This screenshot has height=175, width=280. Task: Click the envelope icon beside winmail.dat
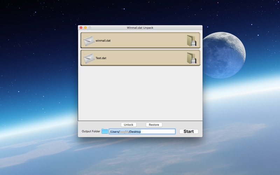89,41
